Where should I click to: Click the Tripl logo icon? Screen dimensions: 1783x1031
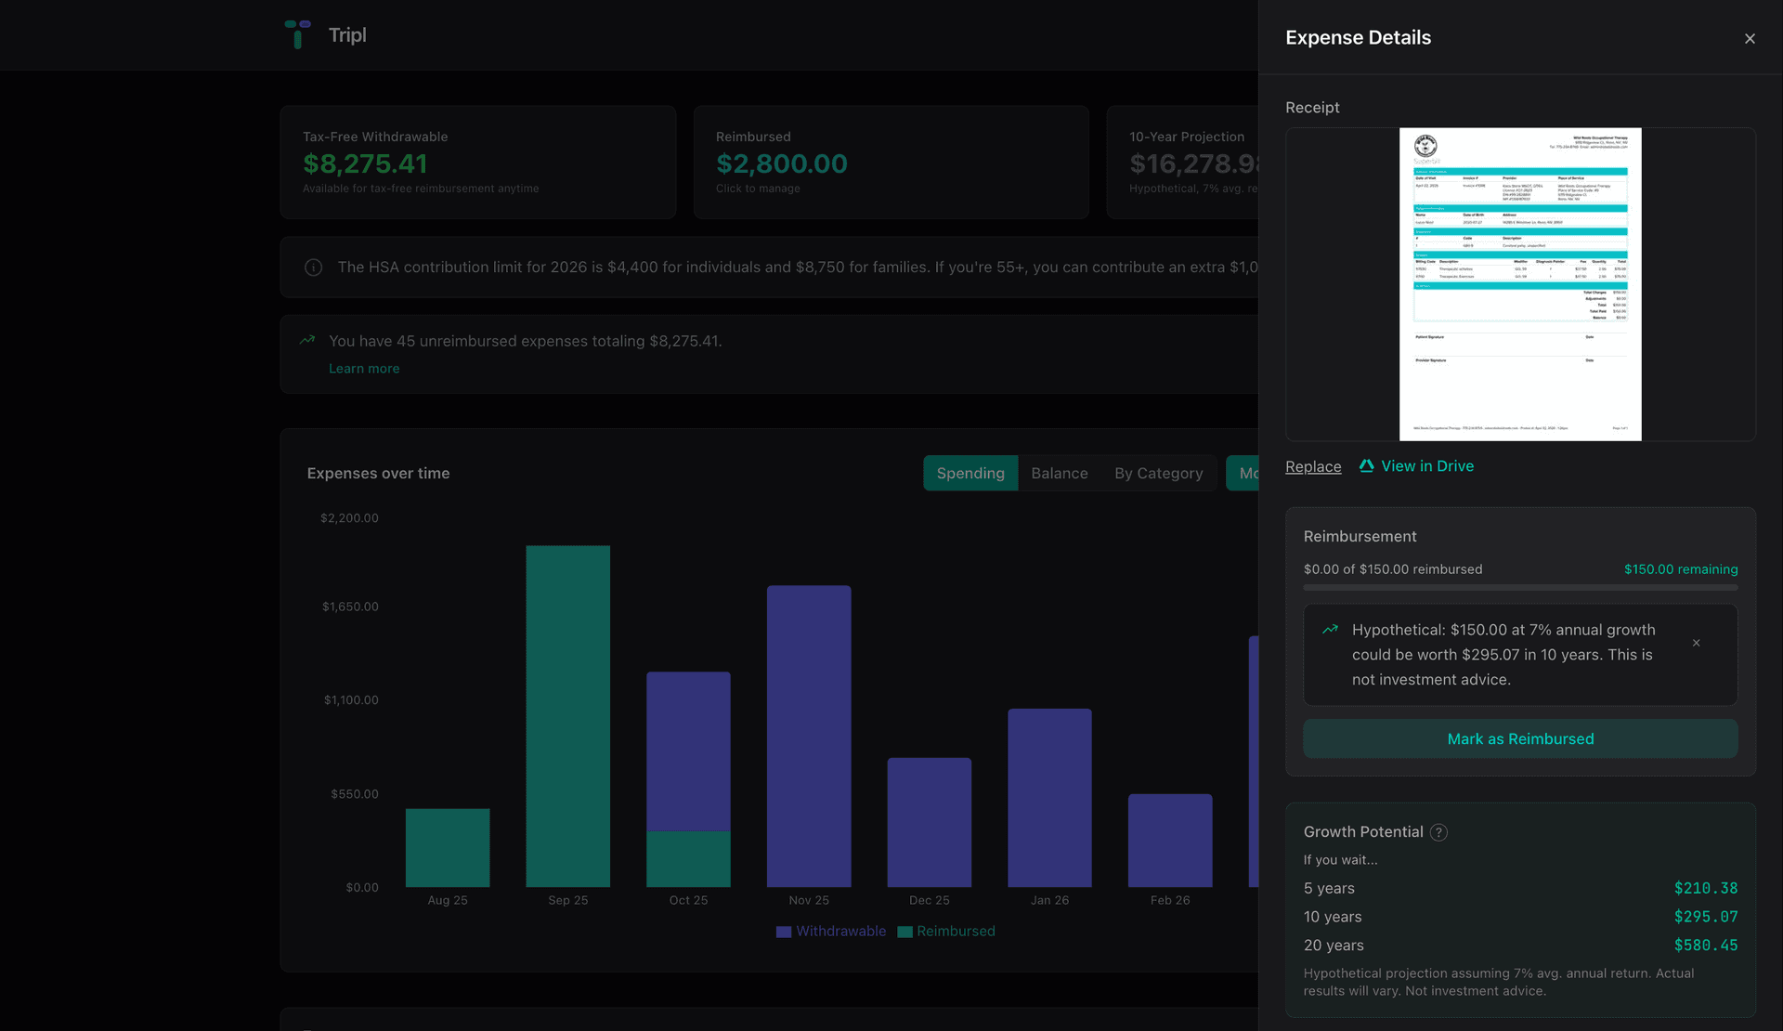pyautogui.click(x=297, y=34)
